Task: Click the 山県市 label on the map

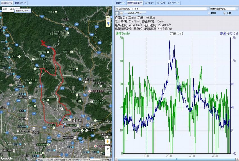Action: click(x=65, y=20)
